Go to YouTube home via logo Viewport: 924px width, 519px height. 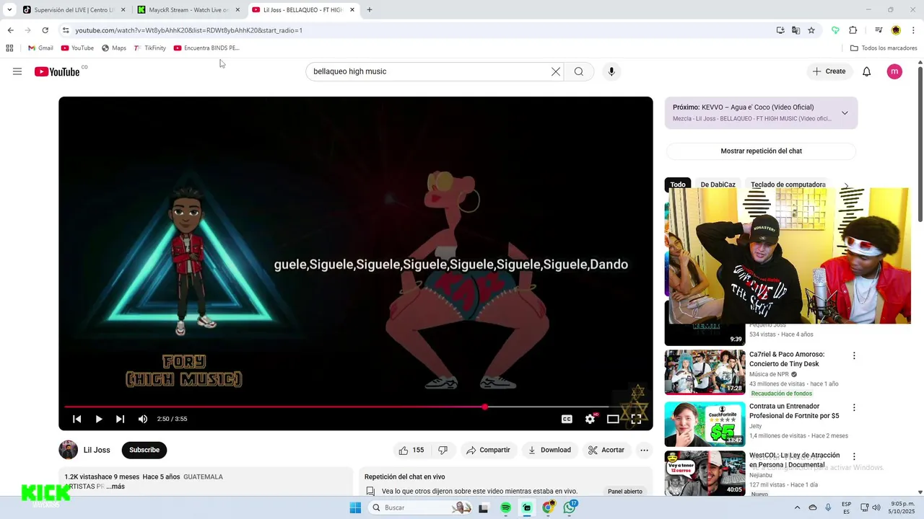(x=57, y=71)
